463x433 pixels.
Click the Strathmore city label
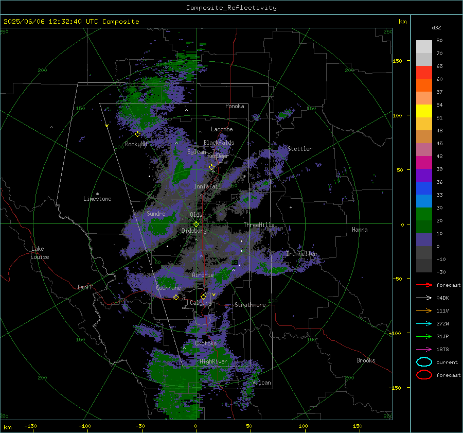click(x=250, y=305)
